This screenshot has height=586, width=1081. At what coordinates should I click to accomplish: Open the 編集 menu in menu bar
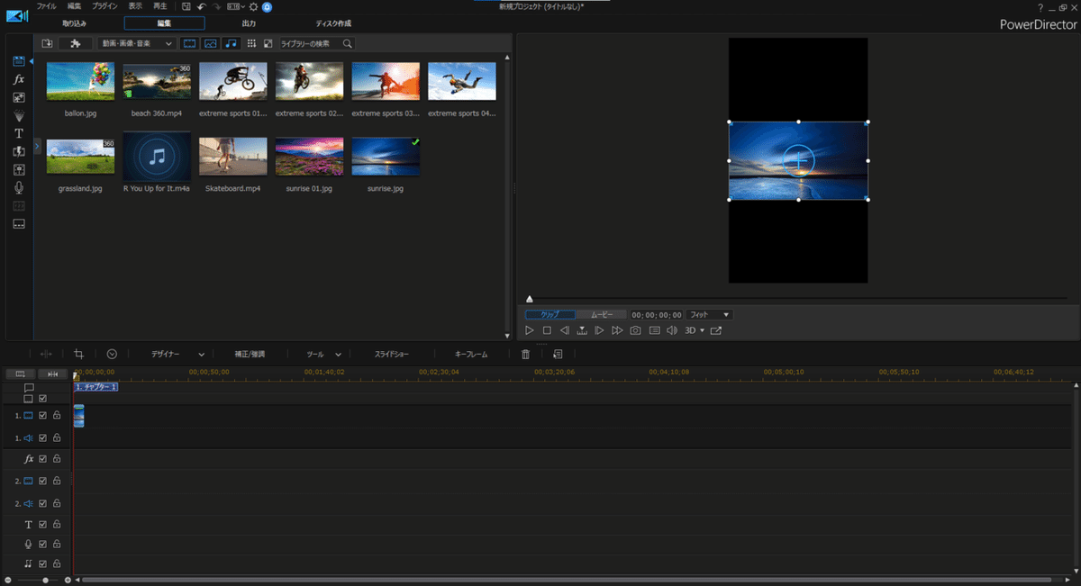(x=74, y=6)
